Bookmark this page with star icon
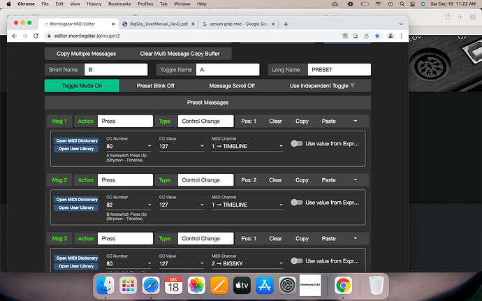 pos(377,36)
